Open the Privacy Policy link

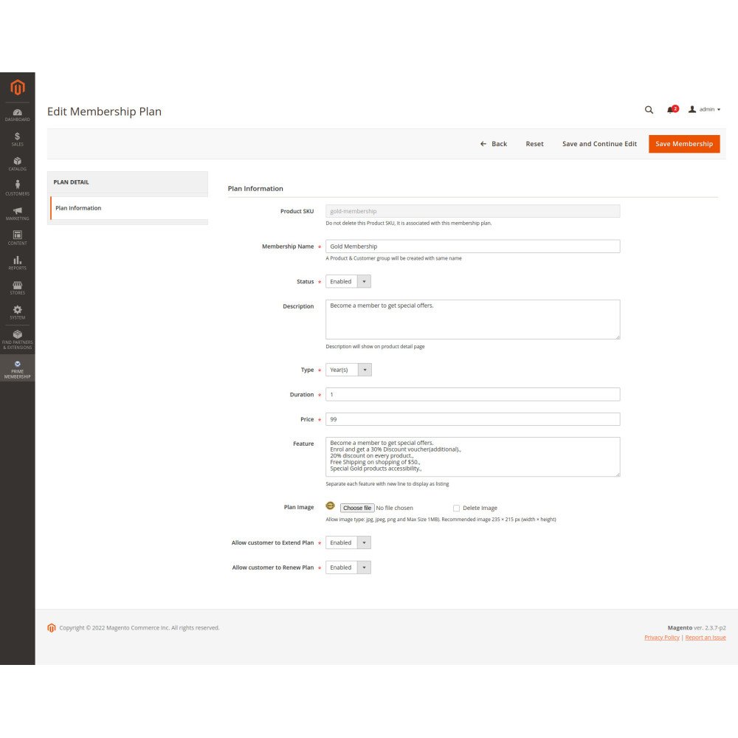(661, 638)
